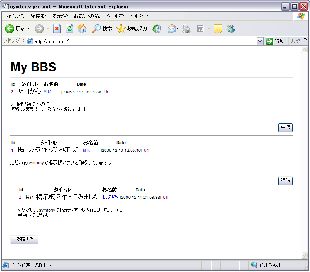The width and height of the screenshot is (310, 272).
Task: Click the Print icon
Action: (186, 29)
